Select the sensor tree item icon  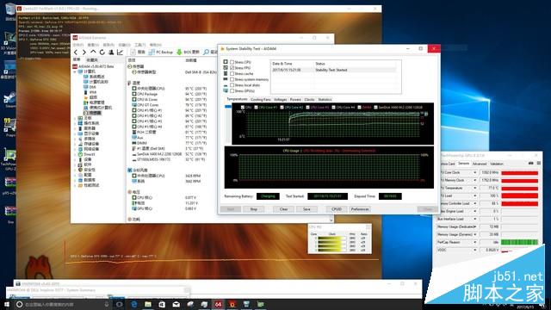click(85, 113)
